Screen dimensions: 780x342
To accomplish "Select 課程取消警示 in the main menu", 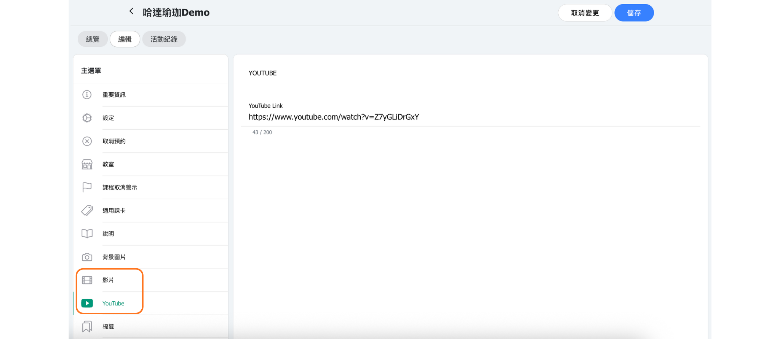I will [x=120, y=187].
